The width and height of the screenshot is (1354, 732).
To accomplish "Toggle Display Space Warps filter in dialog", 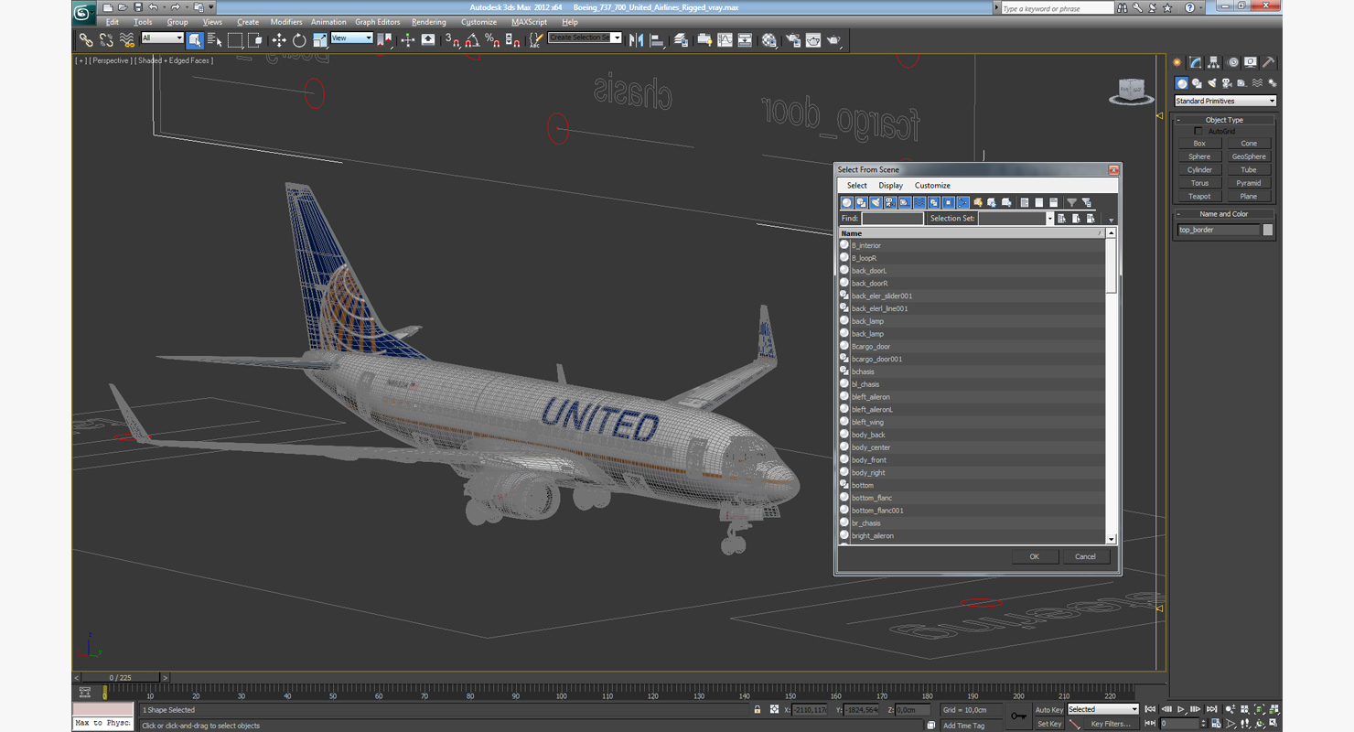I will tap(919, 202).
